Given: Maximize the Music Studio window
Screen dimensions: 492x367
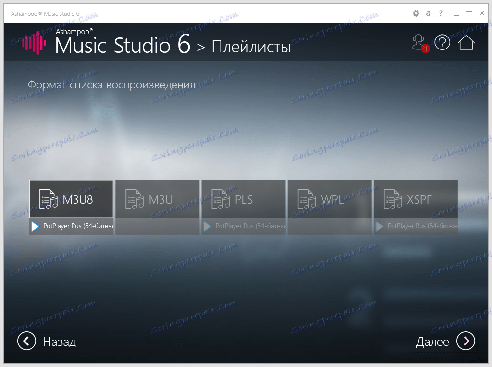Looking at the screenshot, I should [x=469, y=13].
